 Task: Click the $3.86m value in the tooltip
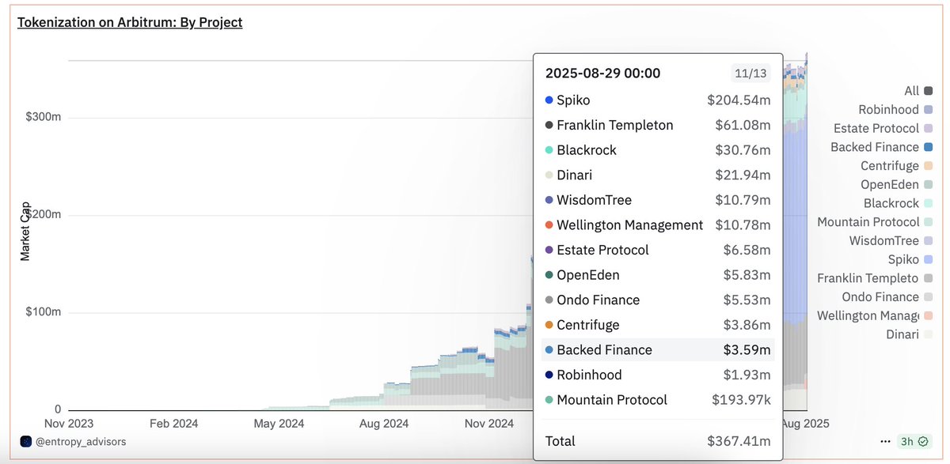point(747,325)
